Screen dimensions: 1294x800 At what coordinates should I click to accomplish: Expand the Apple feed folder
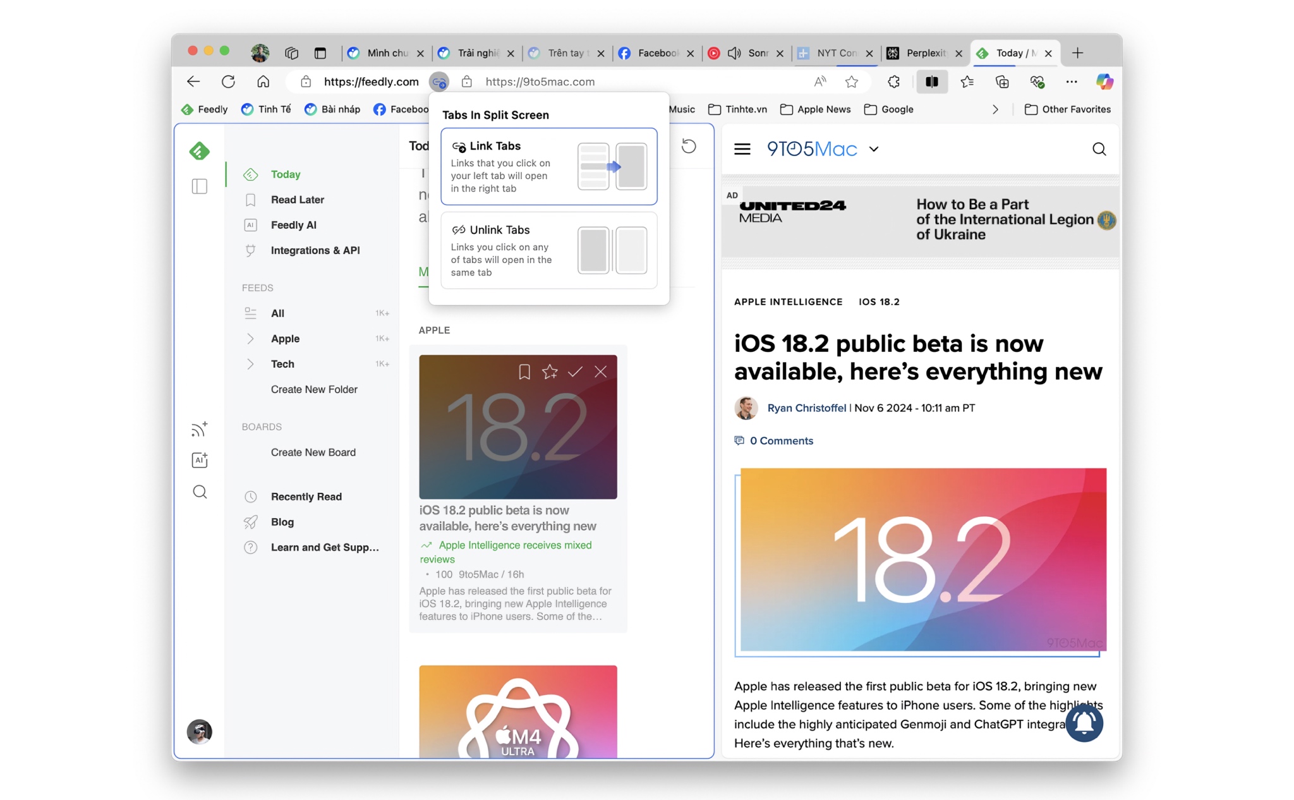tap(250, 339)
